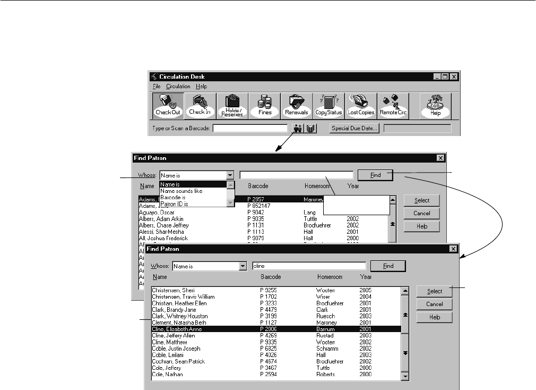Screen dimensions: 536x390
Task: Open the Check In function
Action: 200,106
